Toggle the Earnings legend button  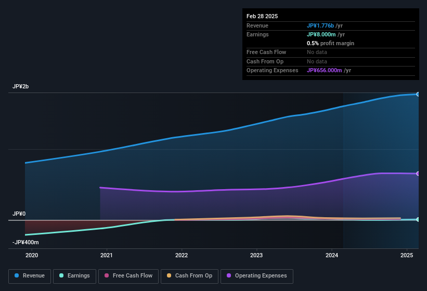[x=74, y=276]
